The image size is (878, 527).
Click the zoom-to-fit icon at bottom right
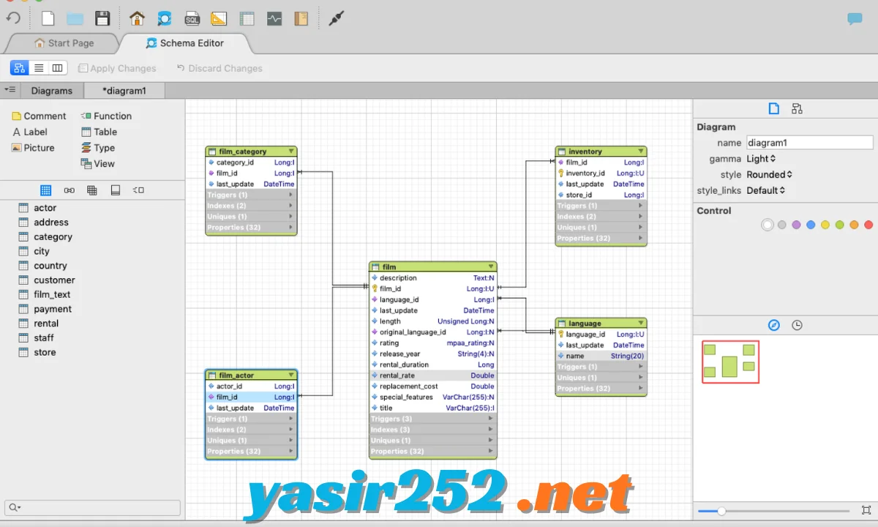(x=866, y=510)
